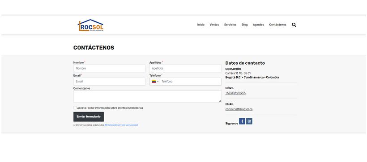Open the Agentes menu item
This screenshot has height=162, width=367.
coord(258,25)
